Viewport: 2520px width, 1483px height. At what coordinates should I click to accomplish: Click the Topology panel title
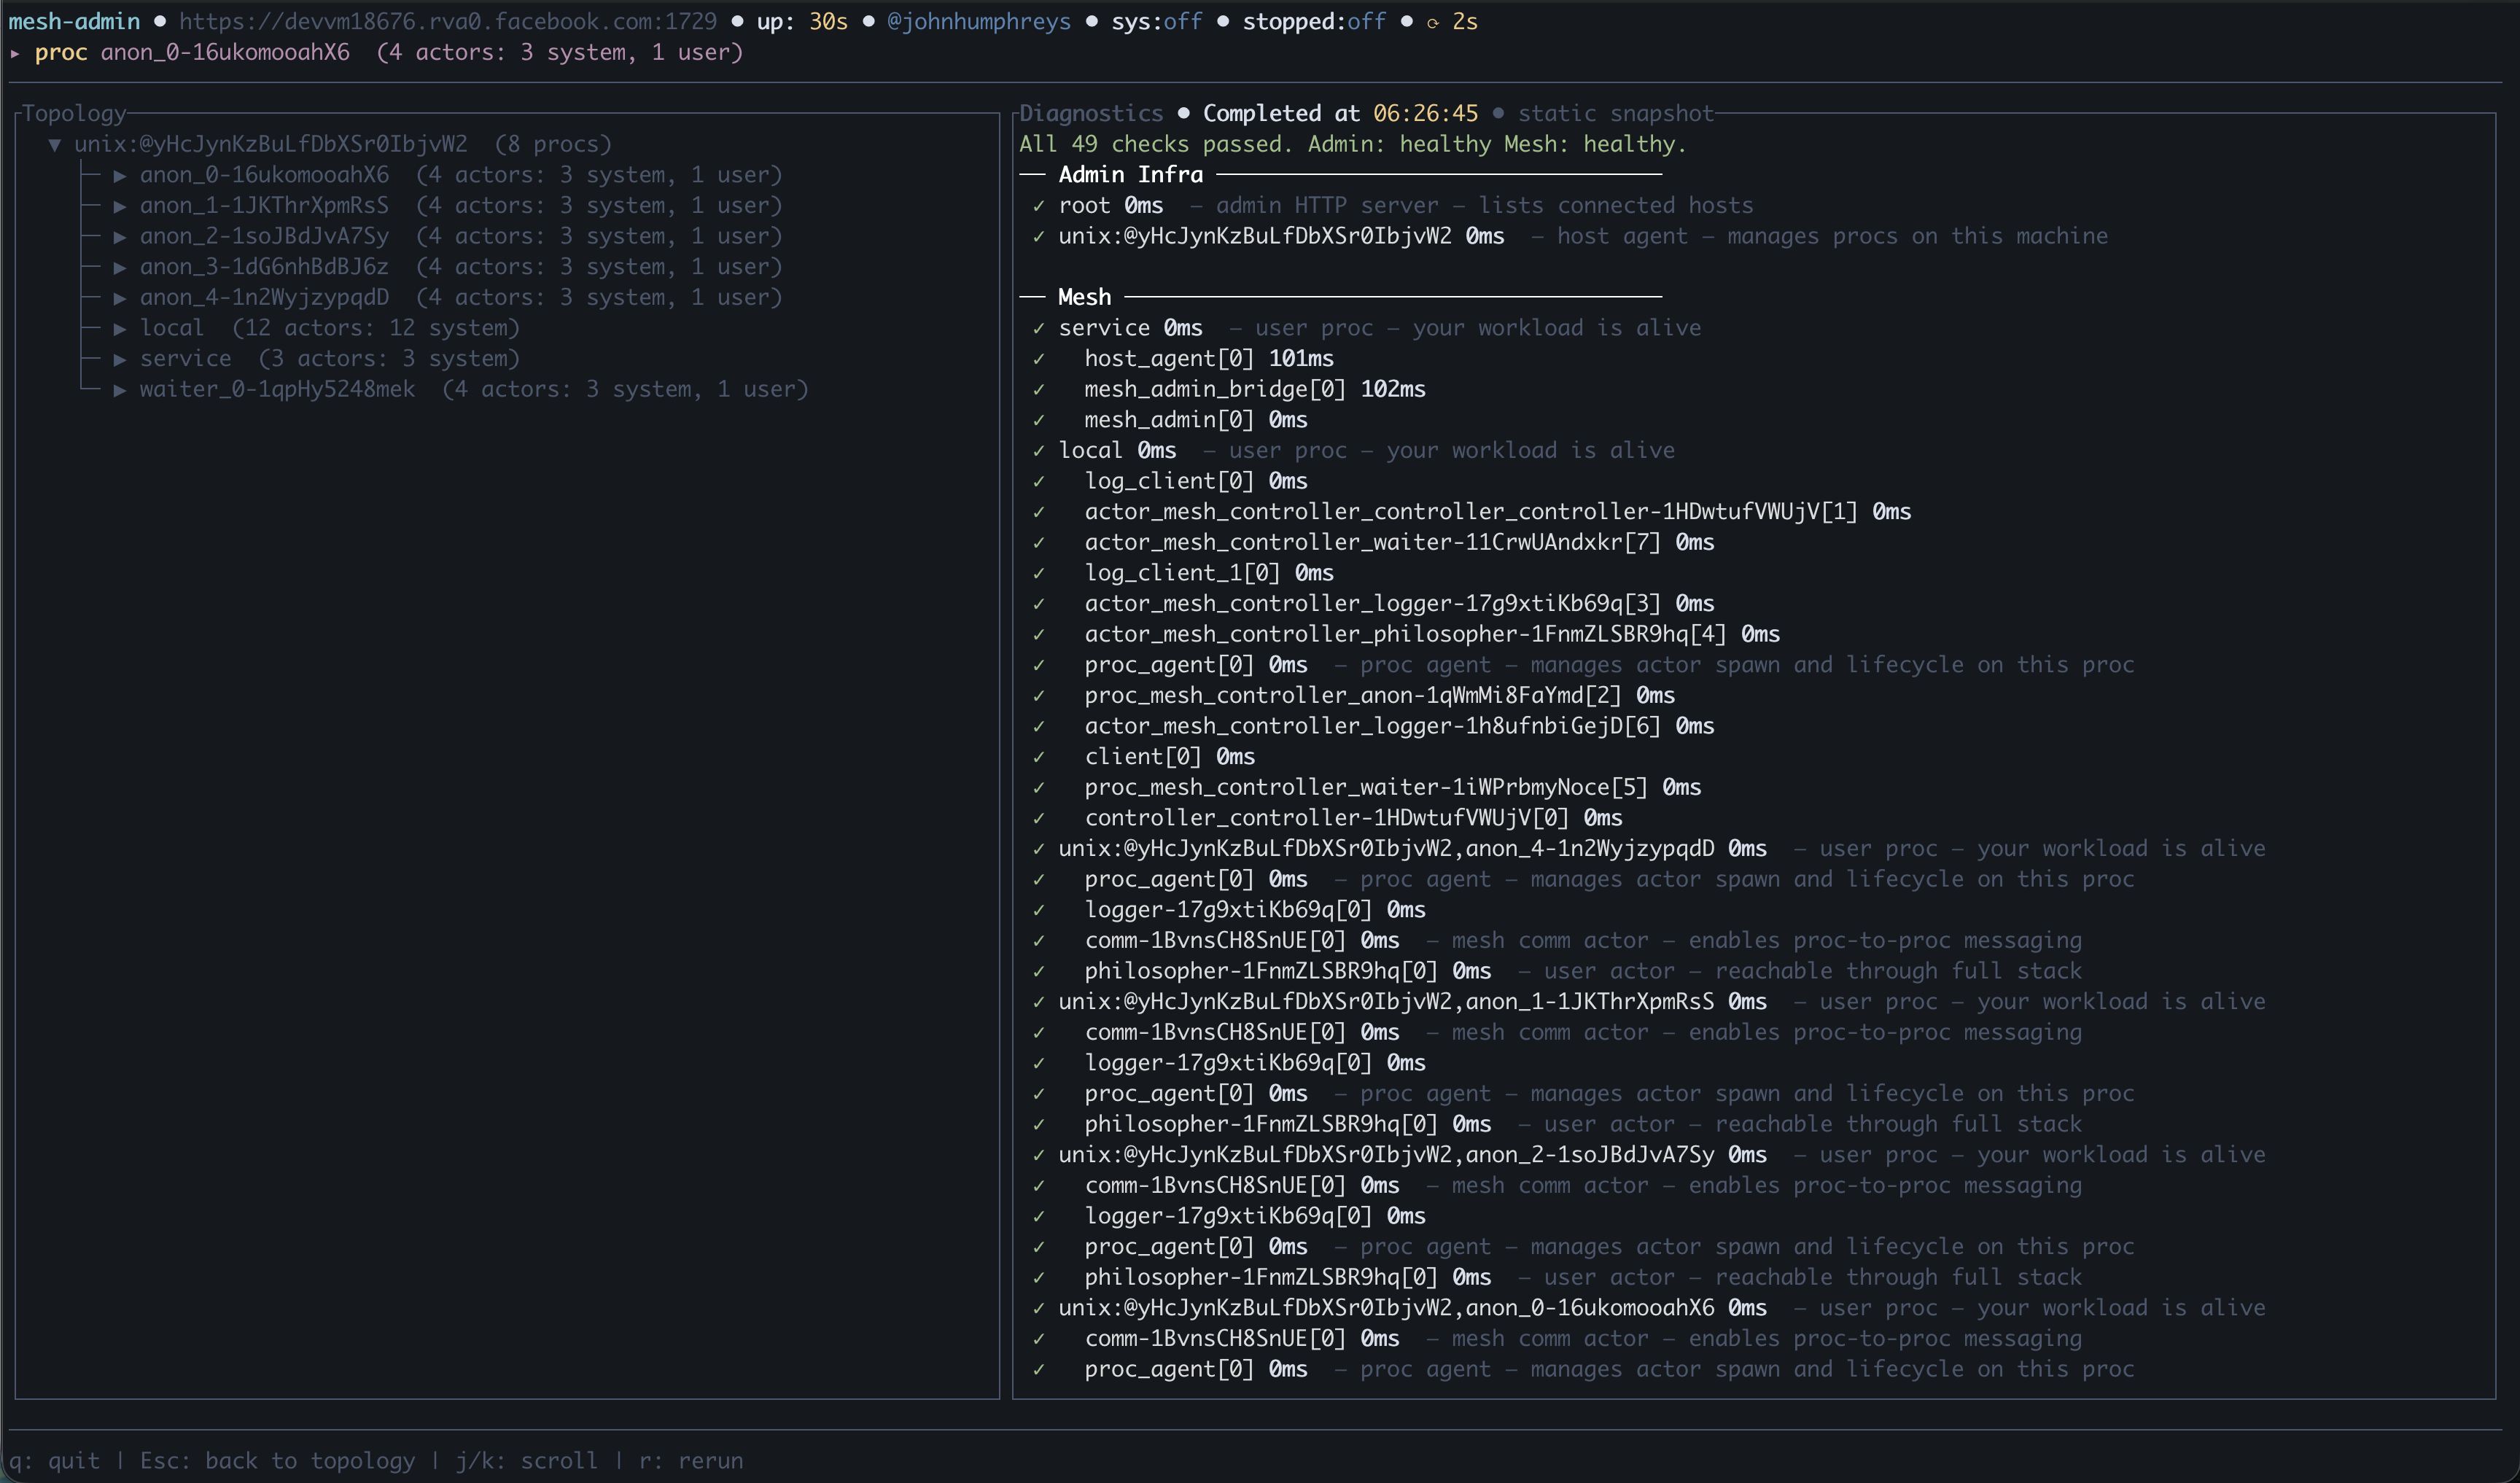click(74, 113)
